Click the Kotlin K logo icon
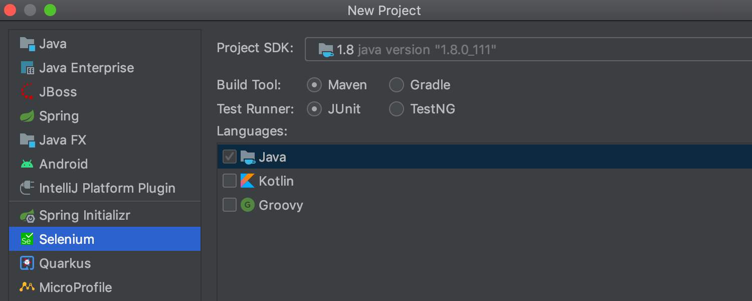The width and height of the screenshot is (752, 301). coord(248,181)
